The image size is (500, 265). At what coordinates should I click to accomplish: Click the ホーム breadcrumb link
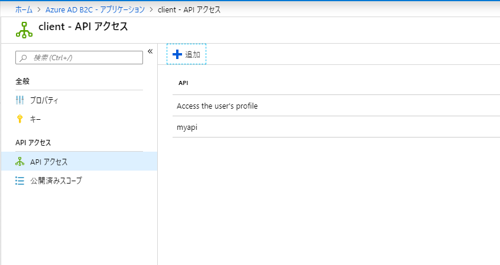tap(24, 10)
